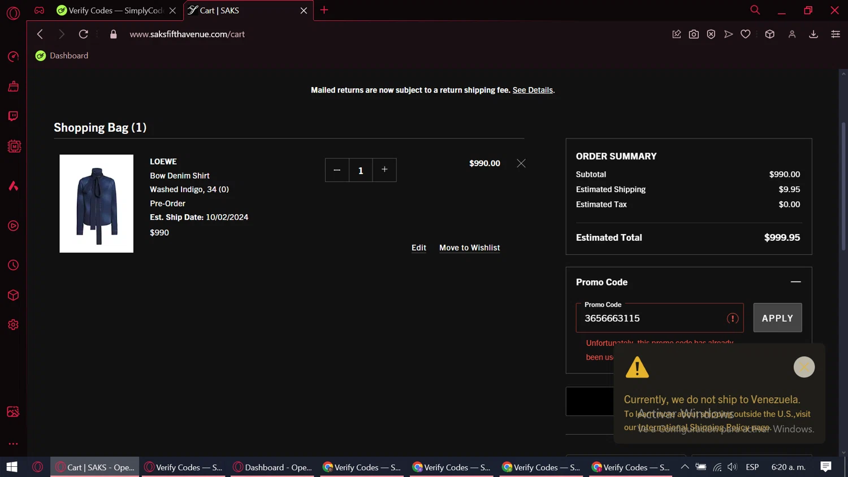The width and height of the screenshot is (848, 477).
Task: Remove Loewe shirt with X icon
Action: point(521,163)
